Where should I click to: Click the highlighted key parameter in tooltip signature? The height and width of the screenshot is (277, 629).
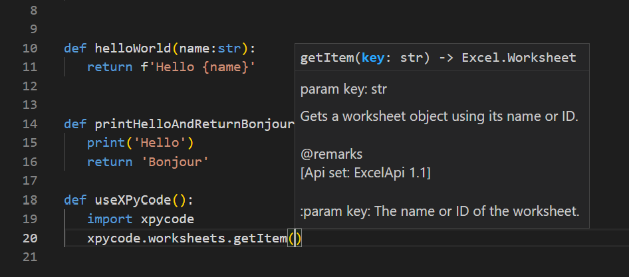coord(372,58)
